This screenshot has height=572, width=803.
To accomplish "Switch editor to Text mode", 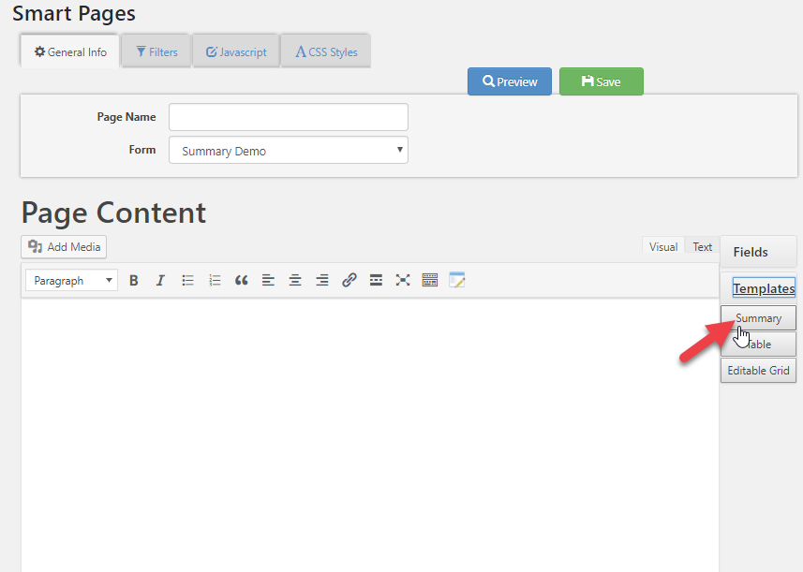I will tap(702, 246).
